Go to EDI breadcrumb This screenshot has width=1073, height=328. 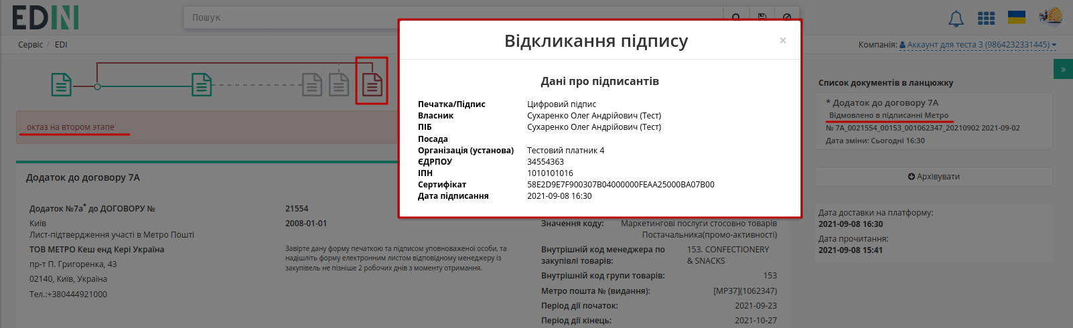point(61,45)
